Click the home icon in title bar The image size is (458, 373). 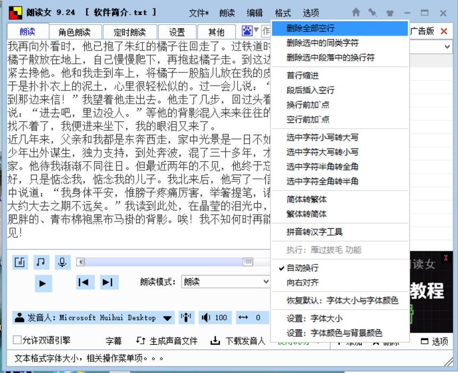(x=356, y=12)
